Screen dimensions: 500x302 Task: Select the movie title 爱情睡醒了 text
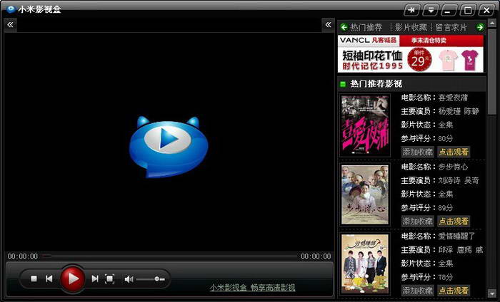(x=456, y=236)
